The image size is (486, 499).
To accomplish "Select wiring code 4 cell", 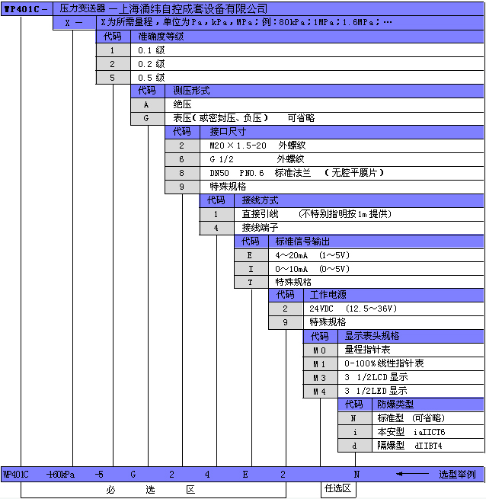I will [x=216, y=228].
